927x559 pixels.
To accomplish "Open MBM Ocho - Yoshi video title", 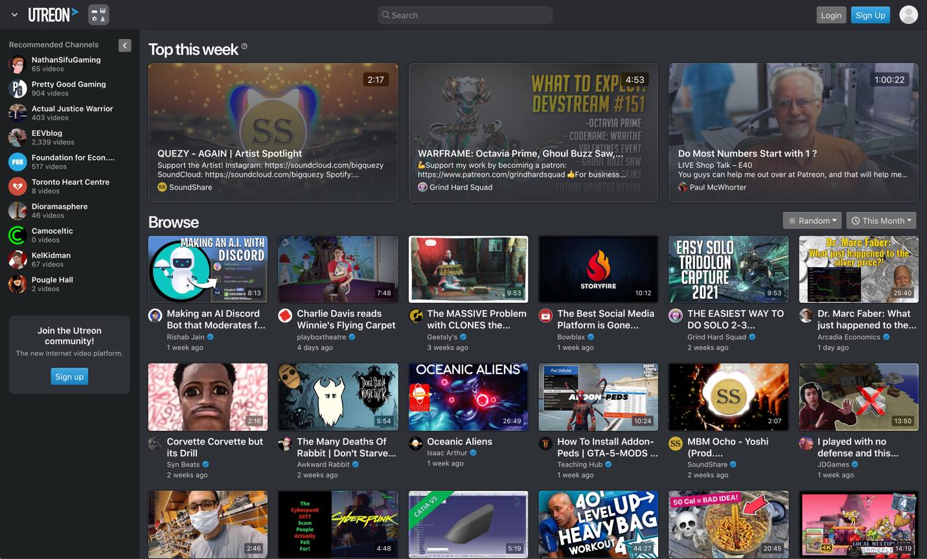I will tap(728, 448).
